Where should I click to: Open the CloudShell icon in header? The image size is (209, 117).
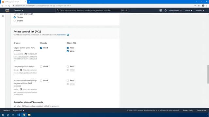(160, 10)
